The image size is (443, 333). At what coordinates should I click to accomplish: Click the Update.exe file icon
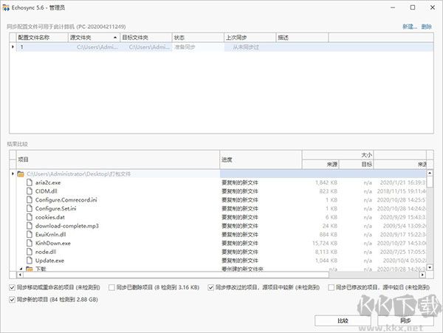click(x=29, y=261)
